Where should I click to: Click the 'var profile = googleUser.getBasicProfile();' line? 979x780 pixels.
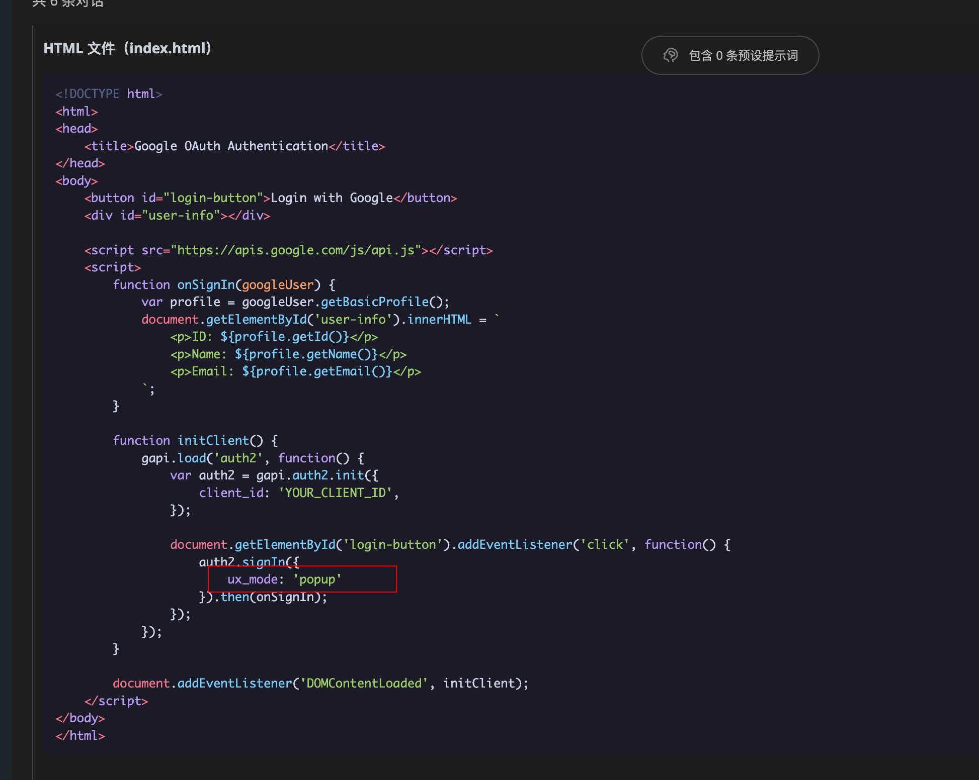click(x=295, y=302)
